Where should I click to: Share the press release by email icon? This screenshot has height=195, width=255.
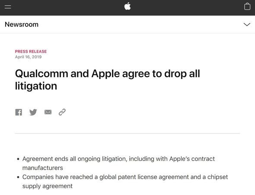tap(48, 112)
